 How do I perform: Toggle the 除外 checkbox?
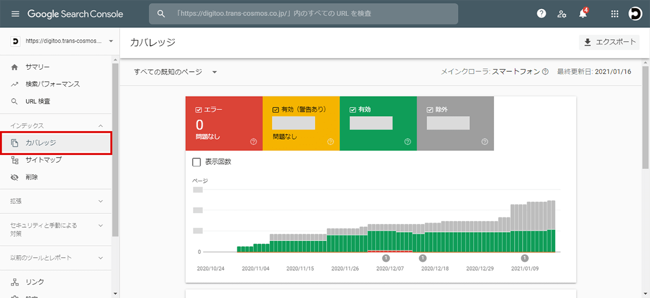pos(430,109)
